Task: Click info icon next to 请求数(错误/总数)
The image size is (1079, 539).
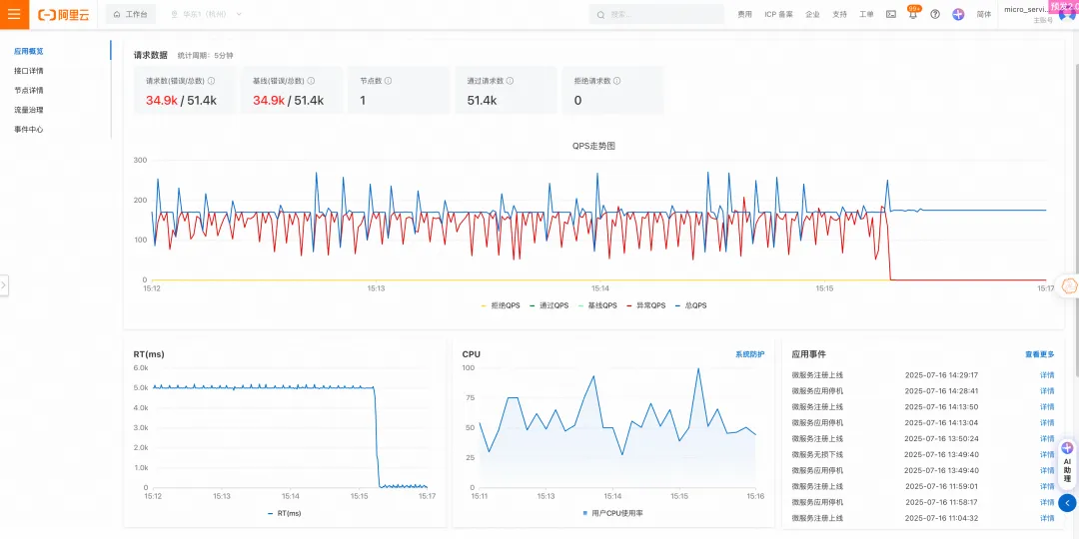Action: (x=211, y=81)
